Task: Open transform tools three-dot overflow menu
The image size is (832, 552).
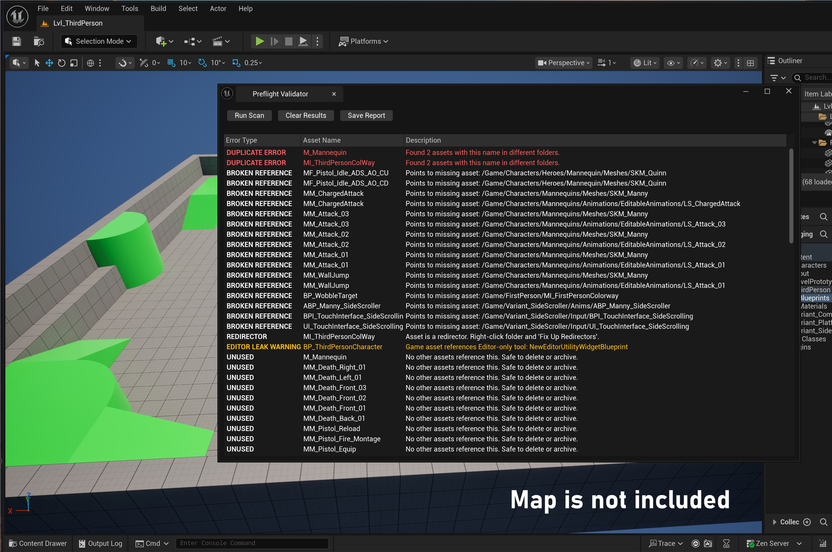Action: tap(100, 63)
